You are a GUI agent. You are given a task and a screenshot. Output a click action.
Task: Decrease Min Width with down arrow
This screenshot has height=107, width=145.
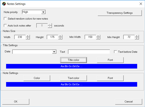coord(98,38)
